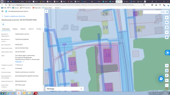Click the area value 1 753 кв. м
Screen dimensions: 170x95
point(19,65)
